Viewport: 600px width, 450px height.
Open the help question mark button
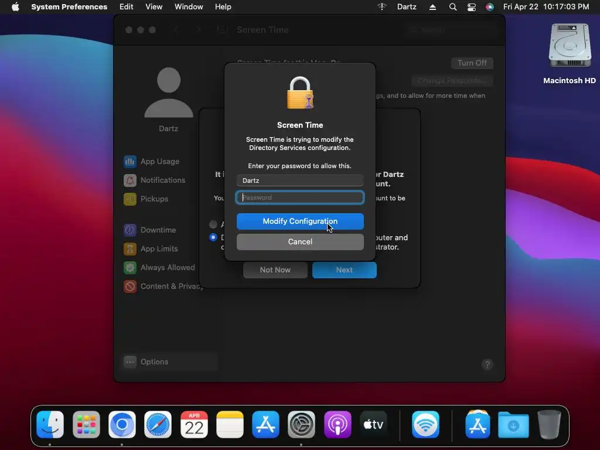click(487, 364)
